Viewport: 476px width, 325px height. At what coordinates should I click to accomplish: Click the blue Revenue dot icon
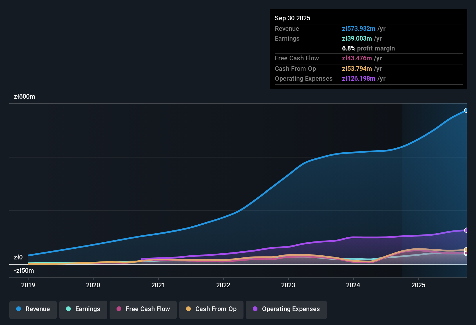coord(18,309)
